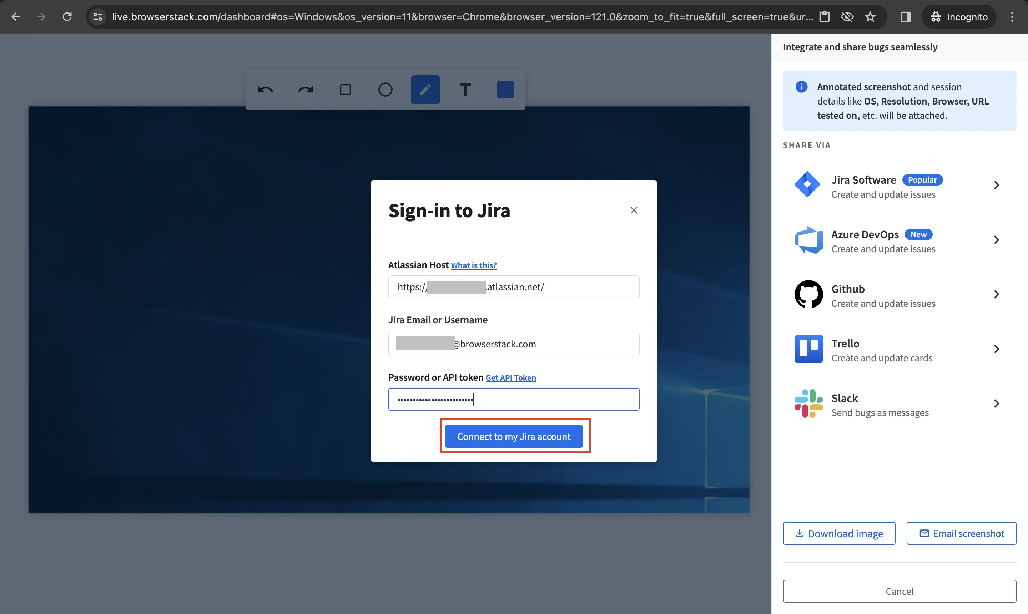Click the redo annotation arrow
This screenshot has width=1028, height=614.
click(x=306, y=90)
